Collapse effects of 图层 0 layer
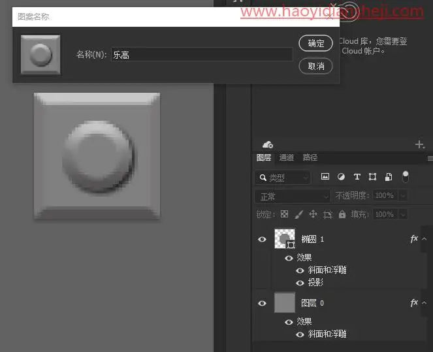 425,303
